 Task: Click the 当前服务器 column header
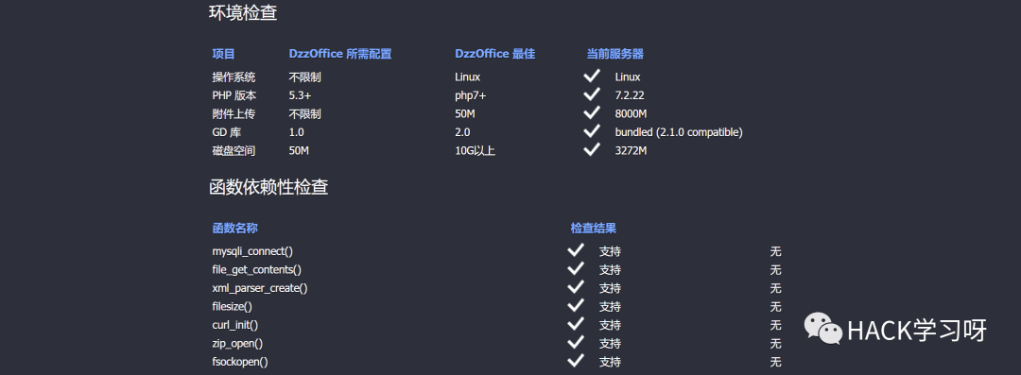614,54
